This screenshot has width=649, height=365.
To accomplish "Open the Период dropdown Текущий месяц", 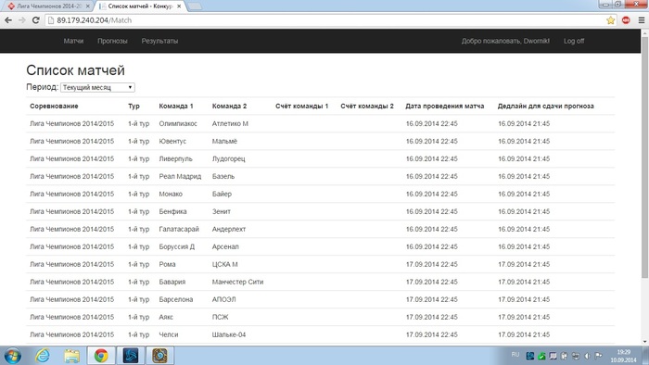I will coord(97,88).
